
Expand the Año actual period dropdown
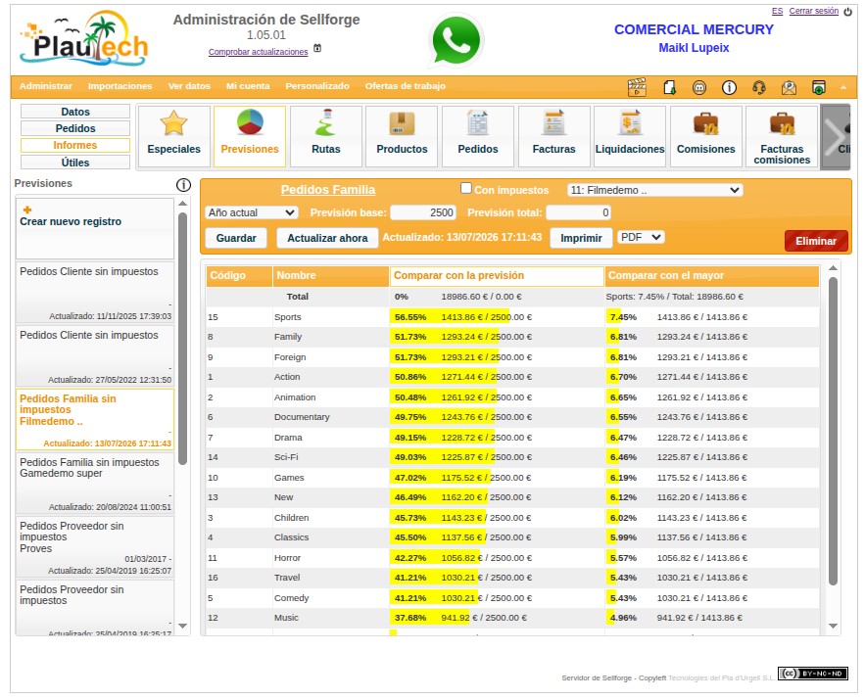click(x=252, y=212)
